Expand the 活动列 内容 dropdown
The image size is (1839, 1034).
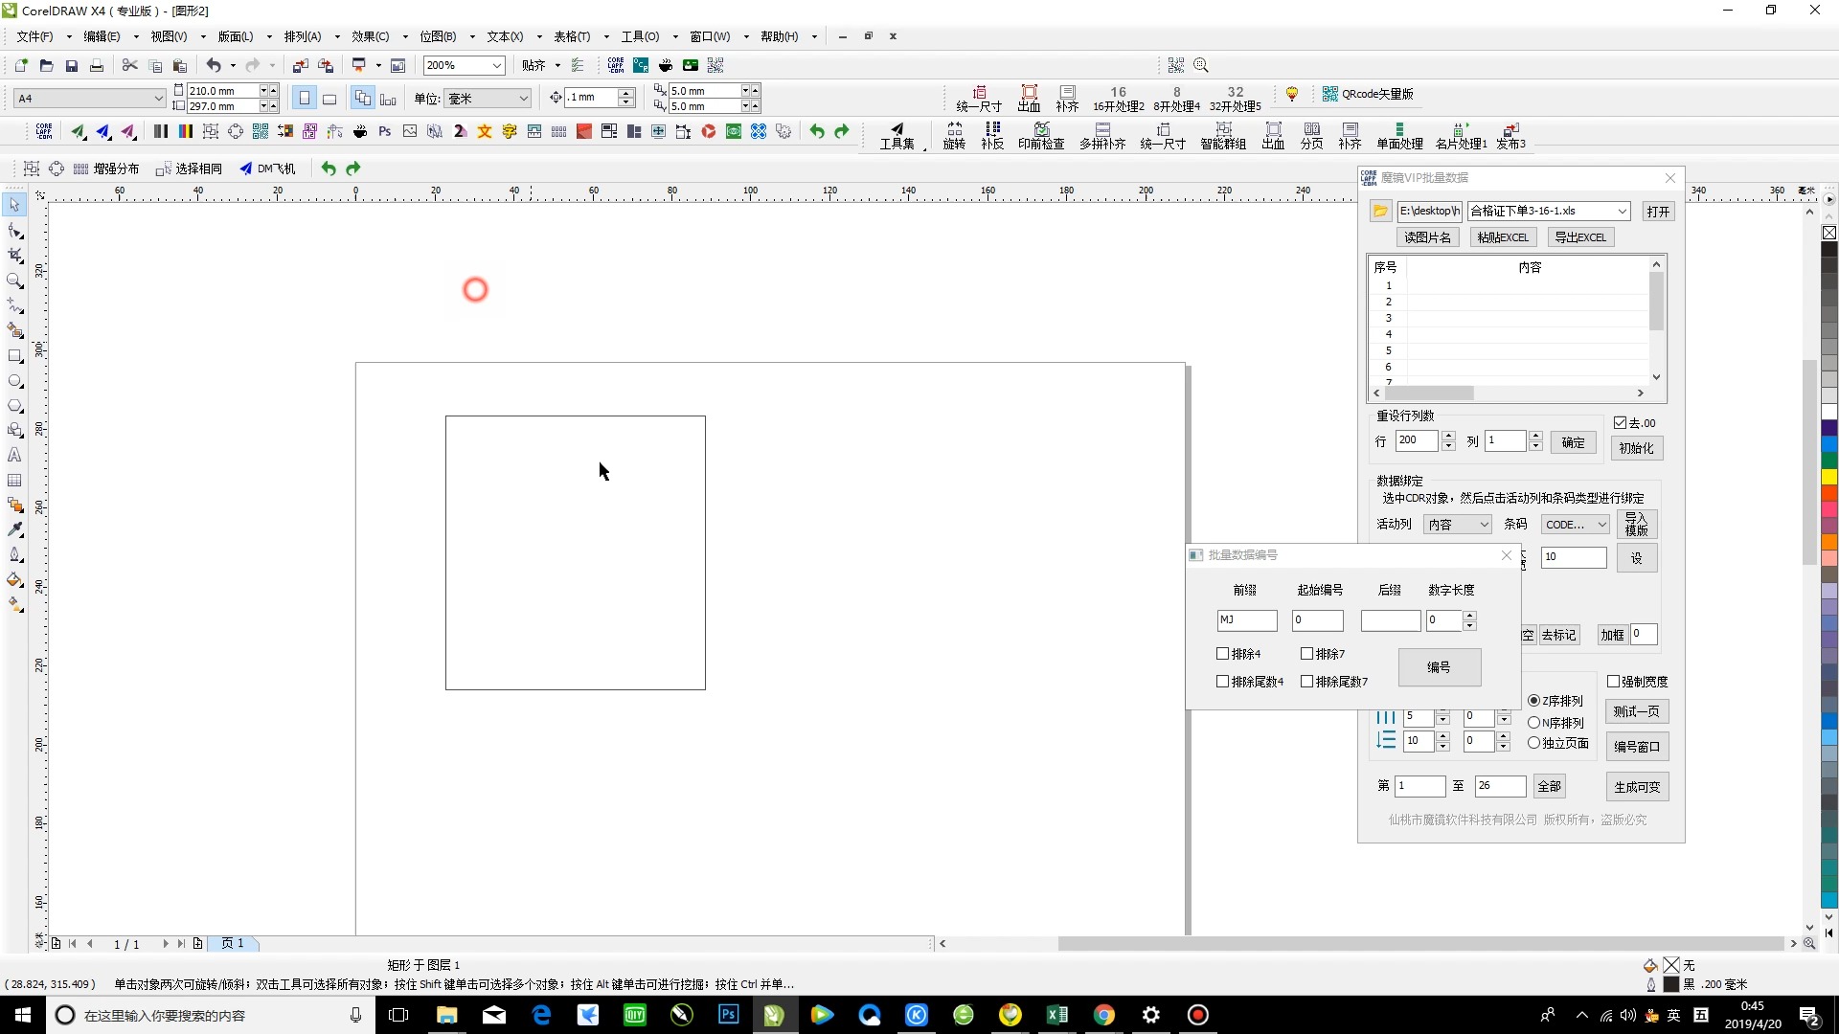coord(1484,525)
